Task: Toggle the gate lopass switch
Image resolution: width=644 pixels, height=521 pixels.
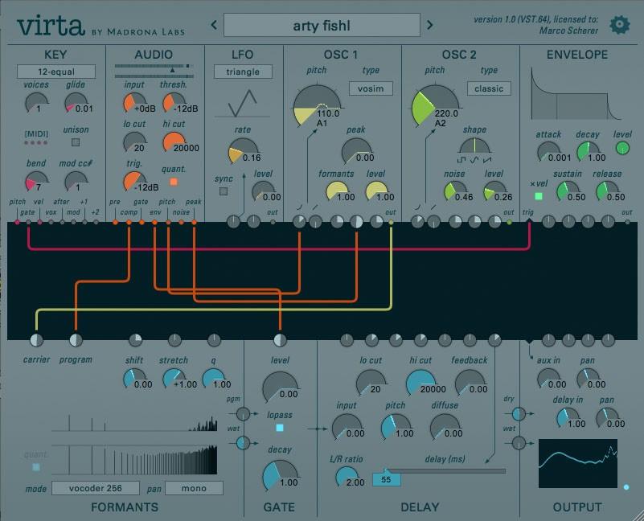Action: [280, 428]
